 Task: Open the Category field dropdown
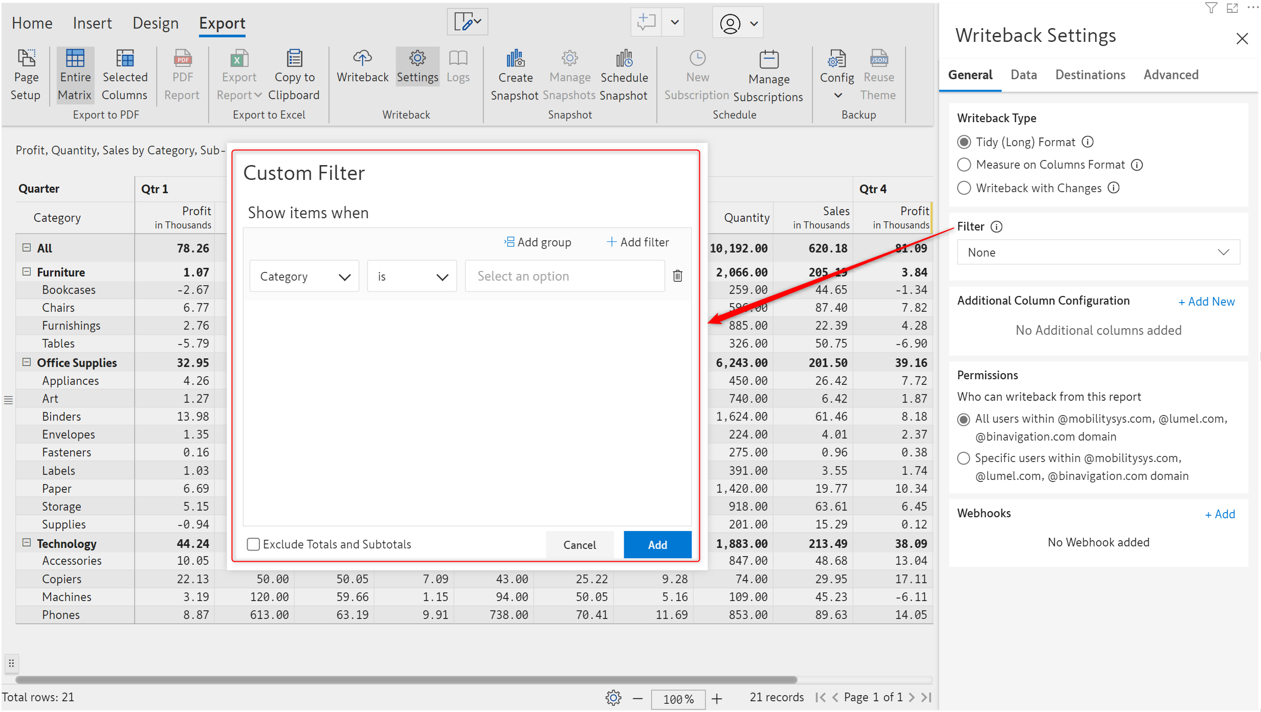click(304, 277)
